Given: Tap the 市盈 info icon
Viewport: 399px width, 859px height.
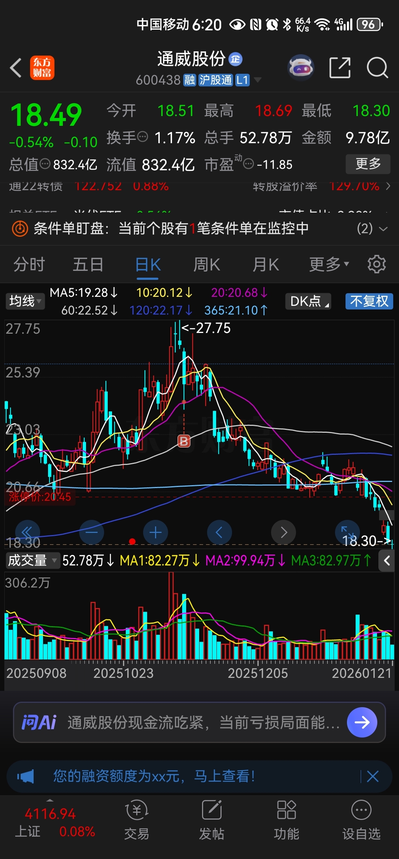Looking at the screenshot, I should coord(249,164).
